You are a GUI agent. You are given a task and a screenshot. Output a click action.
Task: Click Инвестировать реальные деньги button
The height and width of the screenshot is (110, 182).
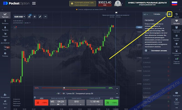147,3
